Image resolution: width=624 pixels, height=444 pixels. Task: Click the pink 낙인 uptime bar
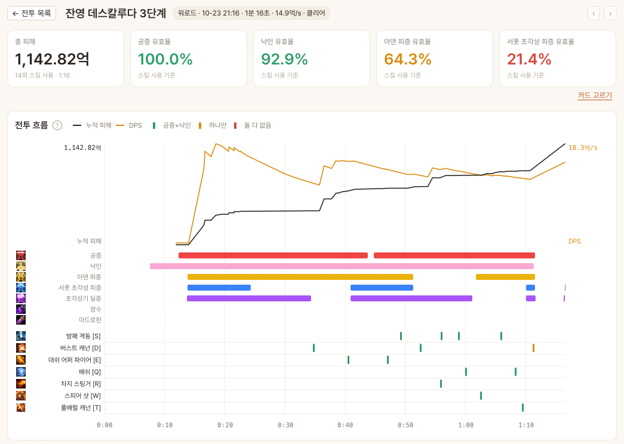(x=342, y=266)
